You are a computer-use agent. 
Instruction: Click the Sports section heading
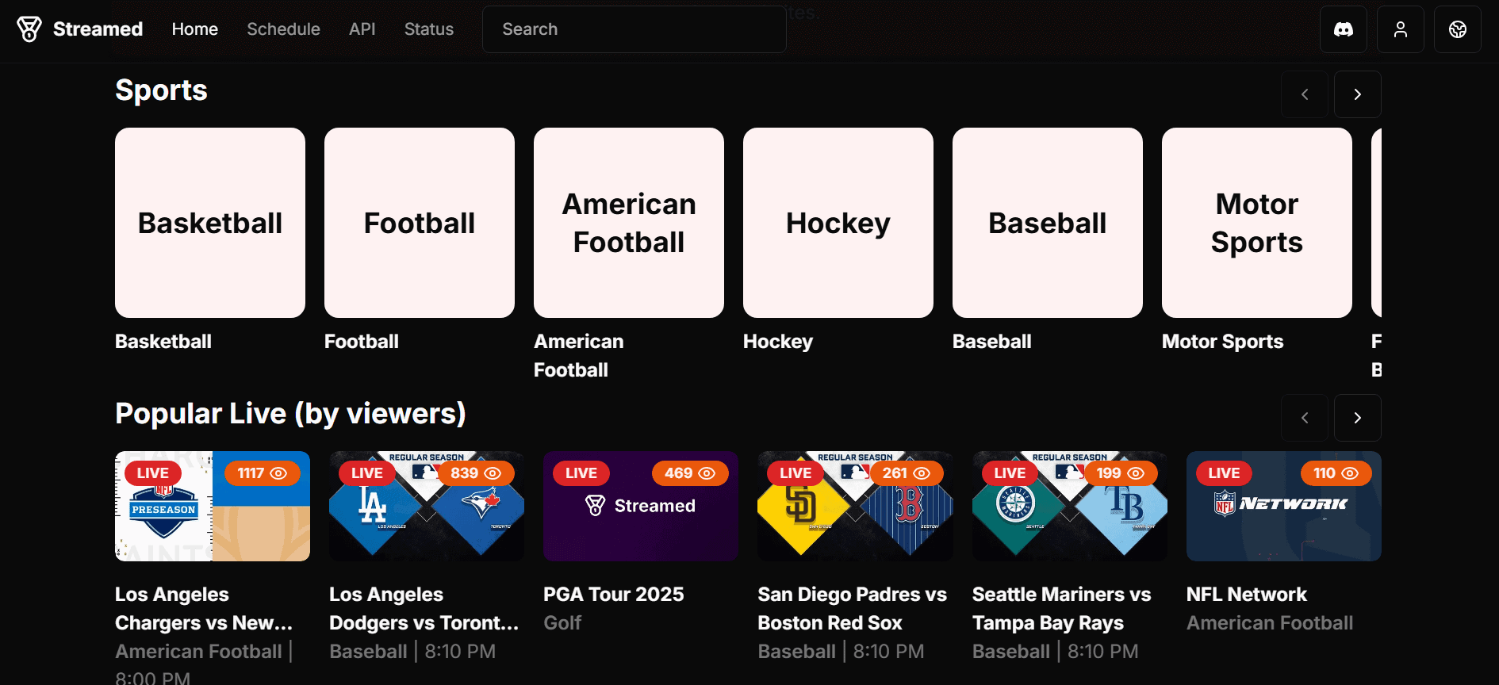161,90
